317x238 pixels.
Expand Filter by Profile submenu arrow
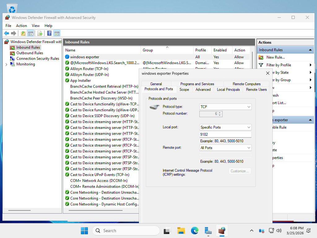tap(310, 65)
